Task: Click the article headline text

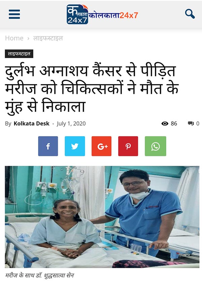Action: pos(92,88)
